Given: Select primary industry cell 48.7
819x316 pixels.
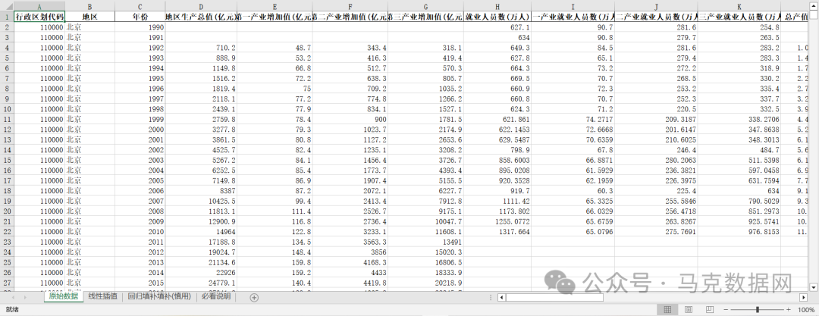Looking at the screenshot, I should click(275, 48).
